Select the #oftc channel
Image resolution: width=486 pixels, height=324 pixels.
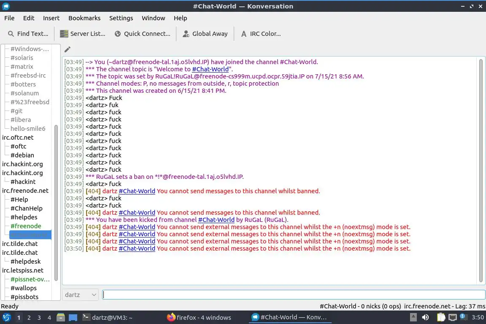[18, 146]
